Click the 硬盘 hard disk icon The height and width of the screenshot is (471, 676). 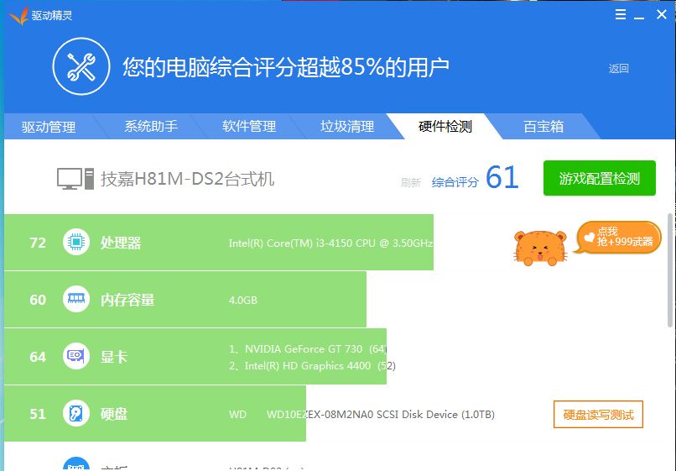click(76, 413)
